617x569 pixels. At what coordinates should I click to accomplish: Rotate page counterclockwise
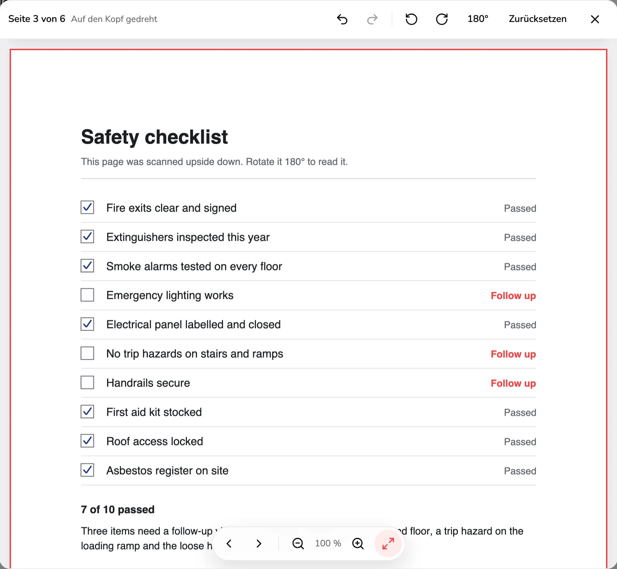point(411,19)
